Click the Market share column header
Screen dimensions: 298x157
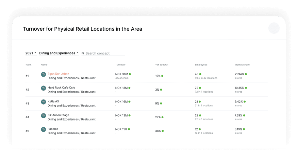(x=242, y=65)
